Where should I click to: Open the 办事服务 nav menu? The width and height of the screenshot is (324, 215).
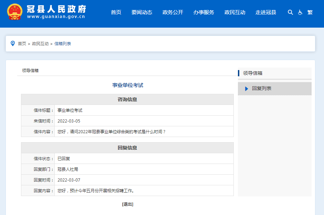point(204,12)
